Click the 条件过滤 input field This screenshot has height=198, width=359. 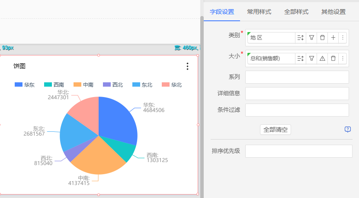tap(297, 110)
